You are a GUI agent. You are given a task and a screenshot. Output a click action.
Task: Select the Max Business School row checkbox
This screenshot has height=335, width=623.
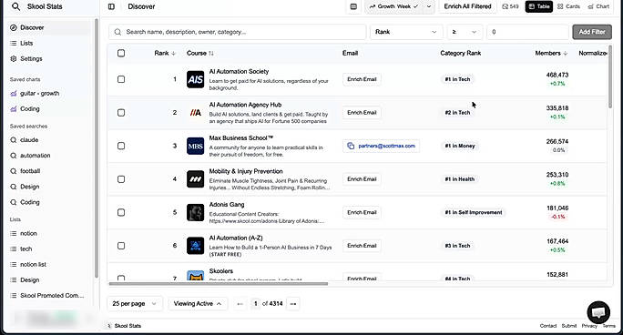click(x=121, y=146)
